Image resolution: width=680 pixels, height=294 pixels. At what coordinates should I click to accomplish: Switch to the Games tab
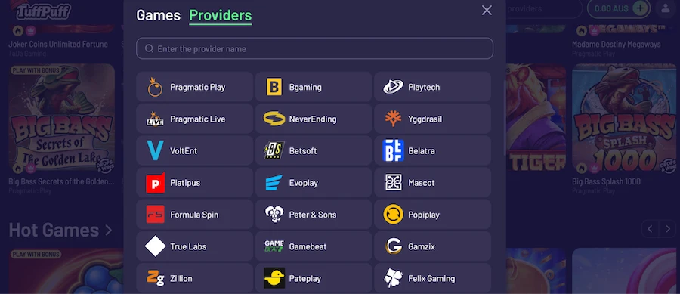click(159, 15)
